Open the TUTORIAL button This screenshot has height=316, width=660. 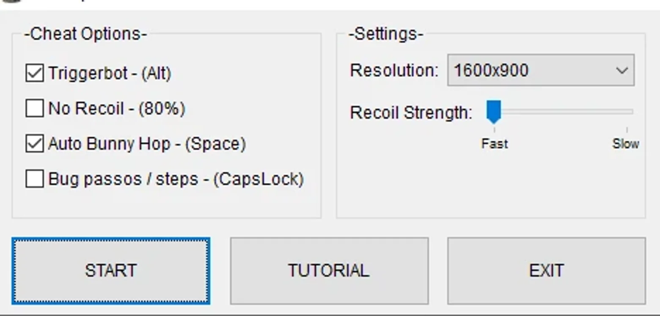click(x=329, y=271)
